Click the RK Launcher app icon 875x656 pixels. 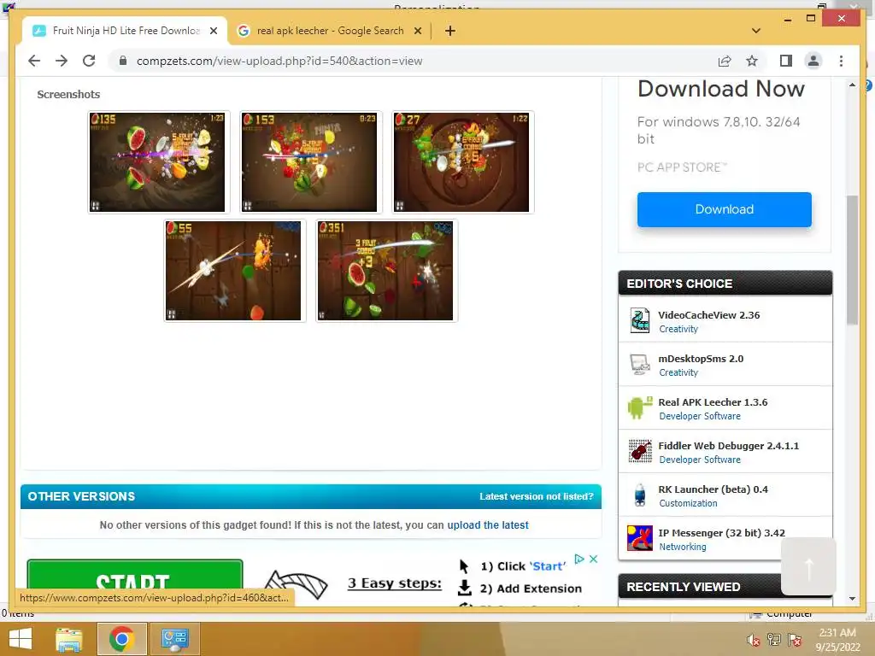[x=639, y=495]
